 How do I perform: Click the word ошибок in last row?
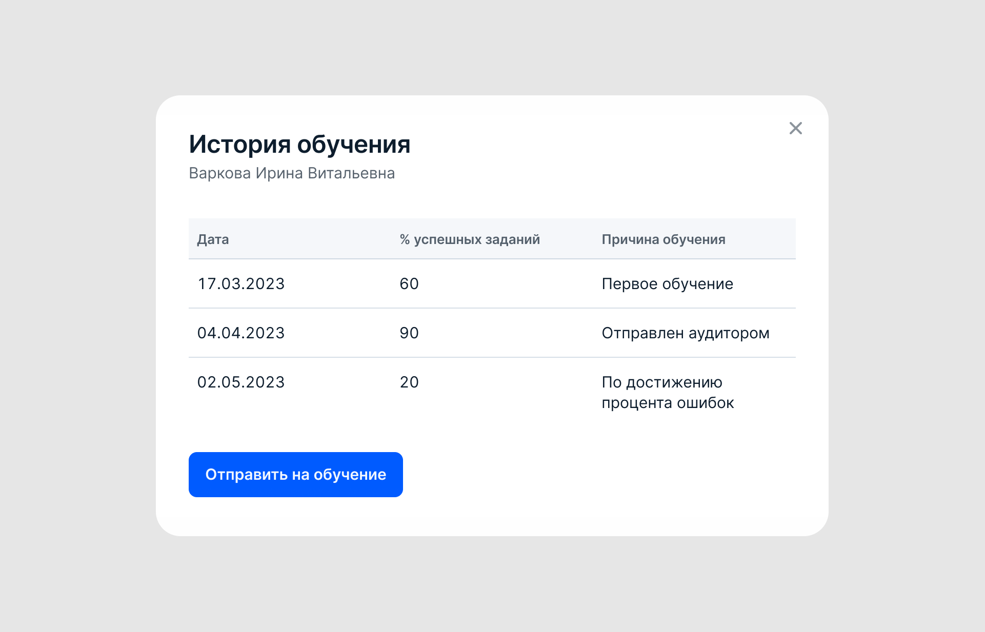click(x=705, y=403)
